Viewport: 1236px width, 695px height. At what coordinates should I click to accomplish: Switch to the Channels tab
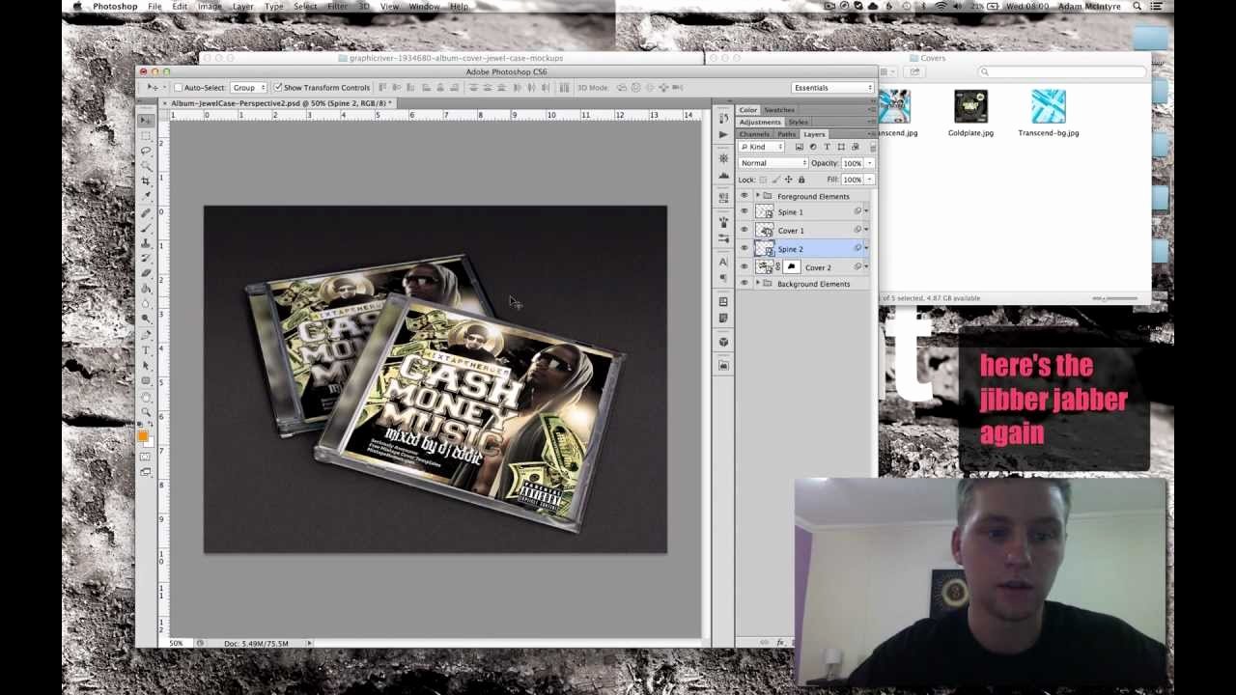pyautogui.click(x=754, y=134)
